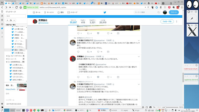Like the tweet with 11 likes by 三毛猫B
The image size is (199, 112).
point(98,52)
